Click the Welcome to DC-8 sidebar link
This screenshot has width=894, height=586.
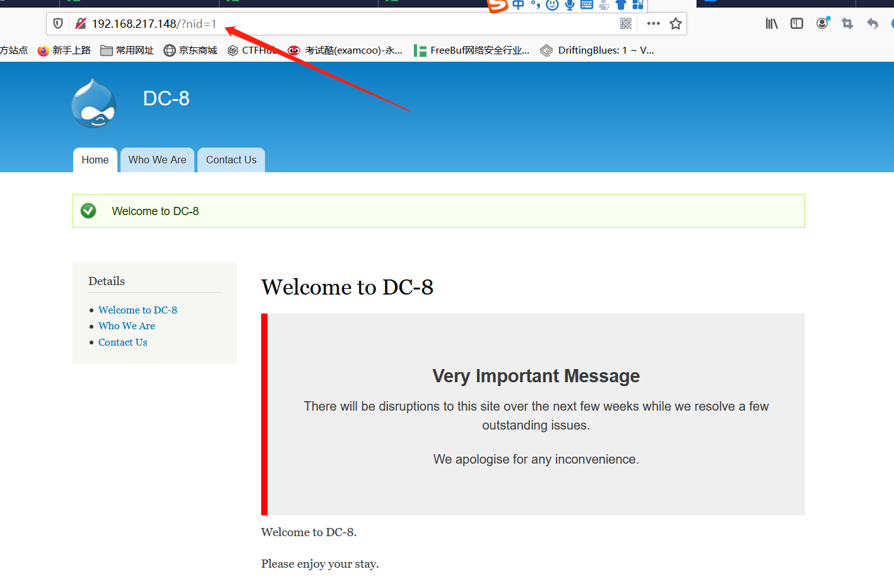click(138, 310)
